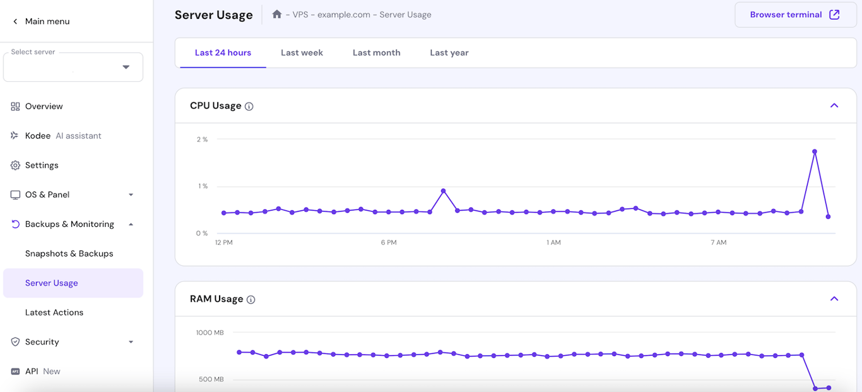
Task: Collapse the RAM Usage panel
Action: (834, 299)
